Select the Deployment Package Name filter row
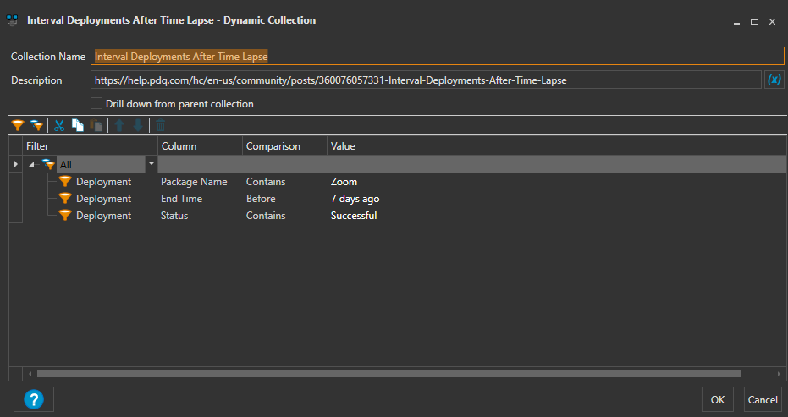Image resolution: width=788 pixels, height=417 pixels. click(x=103, y=182)
